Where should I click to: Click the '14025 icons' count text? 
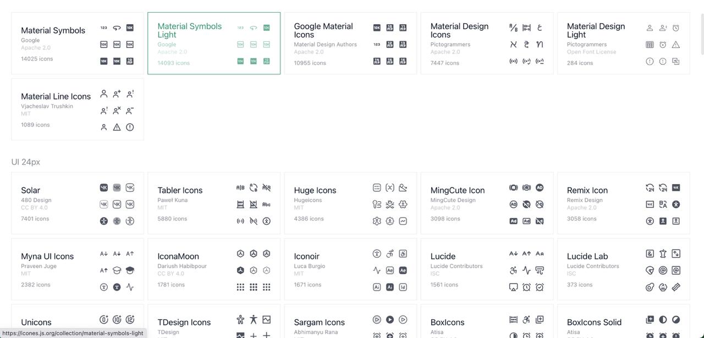[x=37, y=59]
